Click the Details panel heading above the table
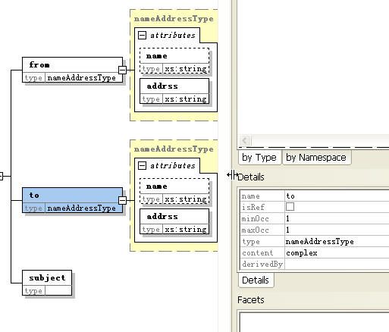This screenshot has width=389, height=332. [x=251, y=177]
